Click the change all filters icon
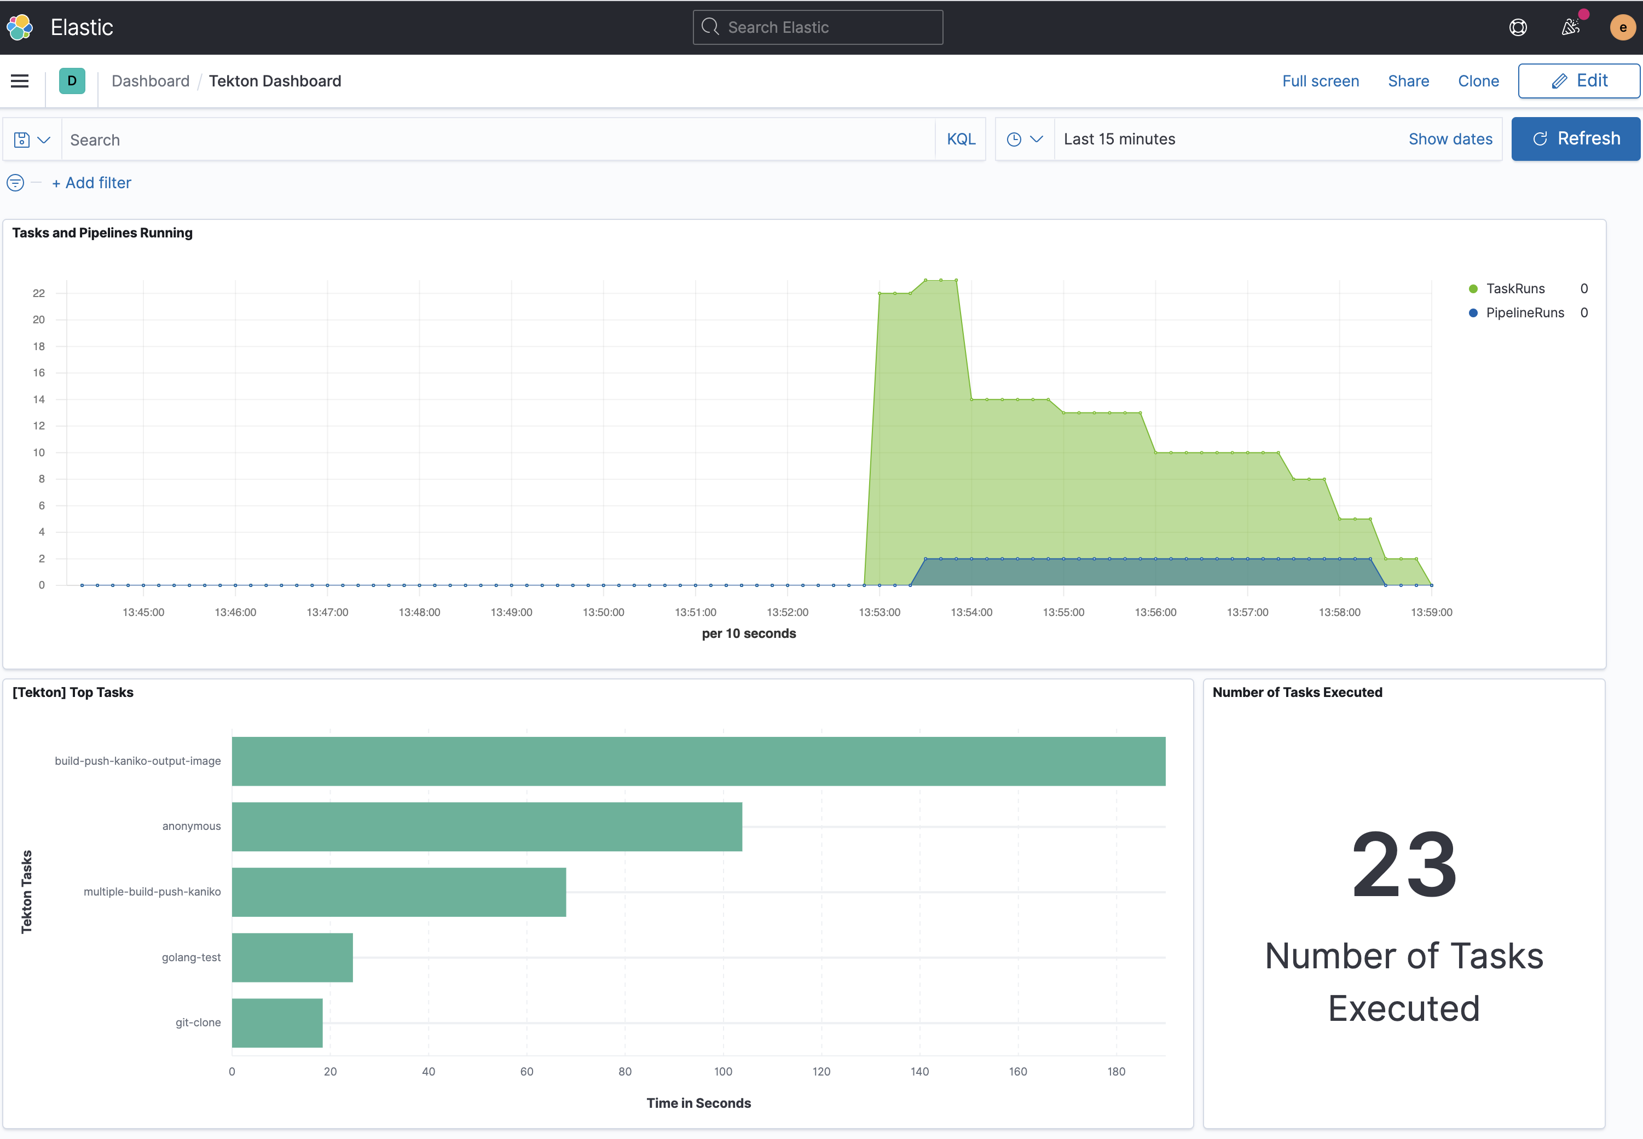This screenshot has width=1643, height=1139. pyautogui.click(x=15, y=183)
